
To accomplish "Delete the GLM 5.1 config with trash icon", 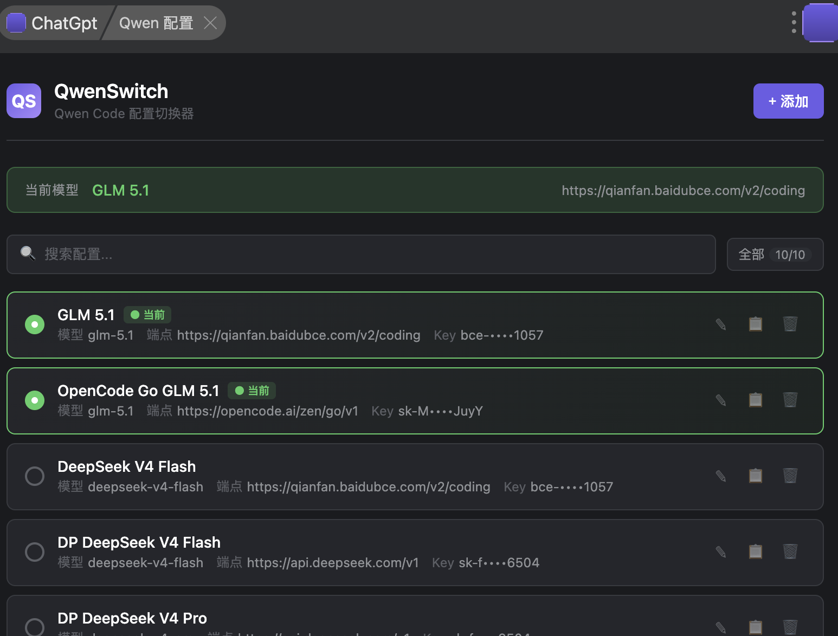I will pyautogui.click(x=790, y=325).
